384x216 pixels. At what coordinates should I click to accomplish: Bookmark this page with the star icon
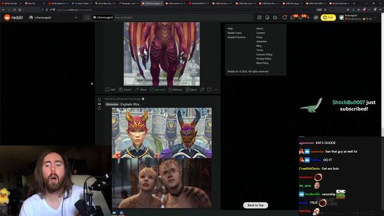click(x=325, y=10)
